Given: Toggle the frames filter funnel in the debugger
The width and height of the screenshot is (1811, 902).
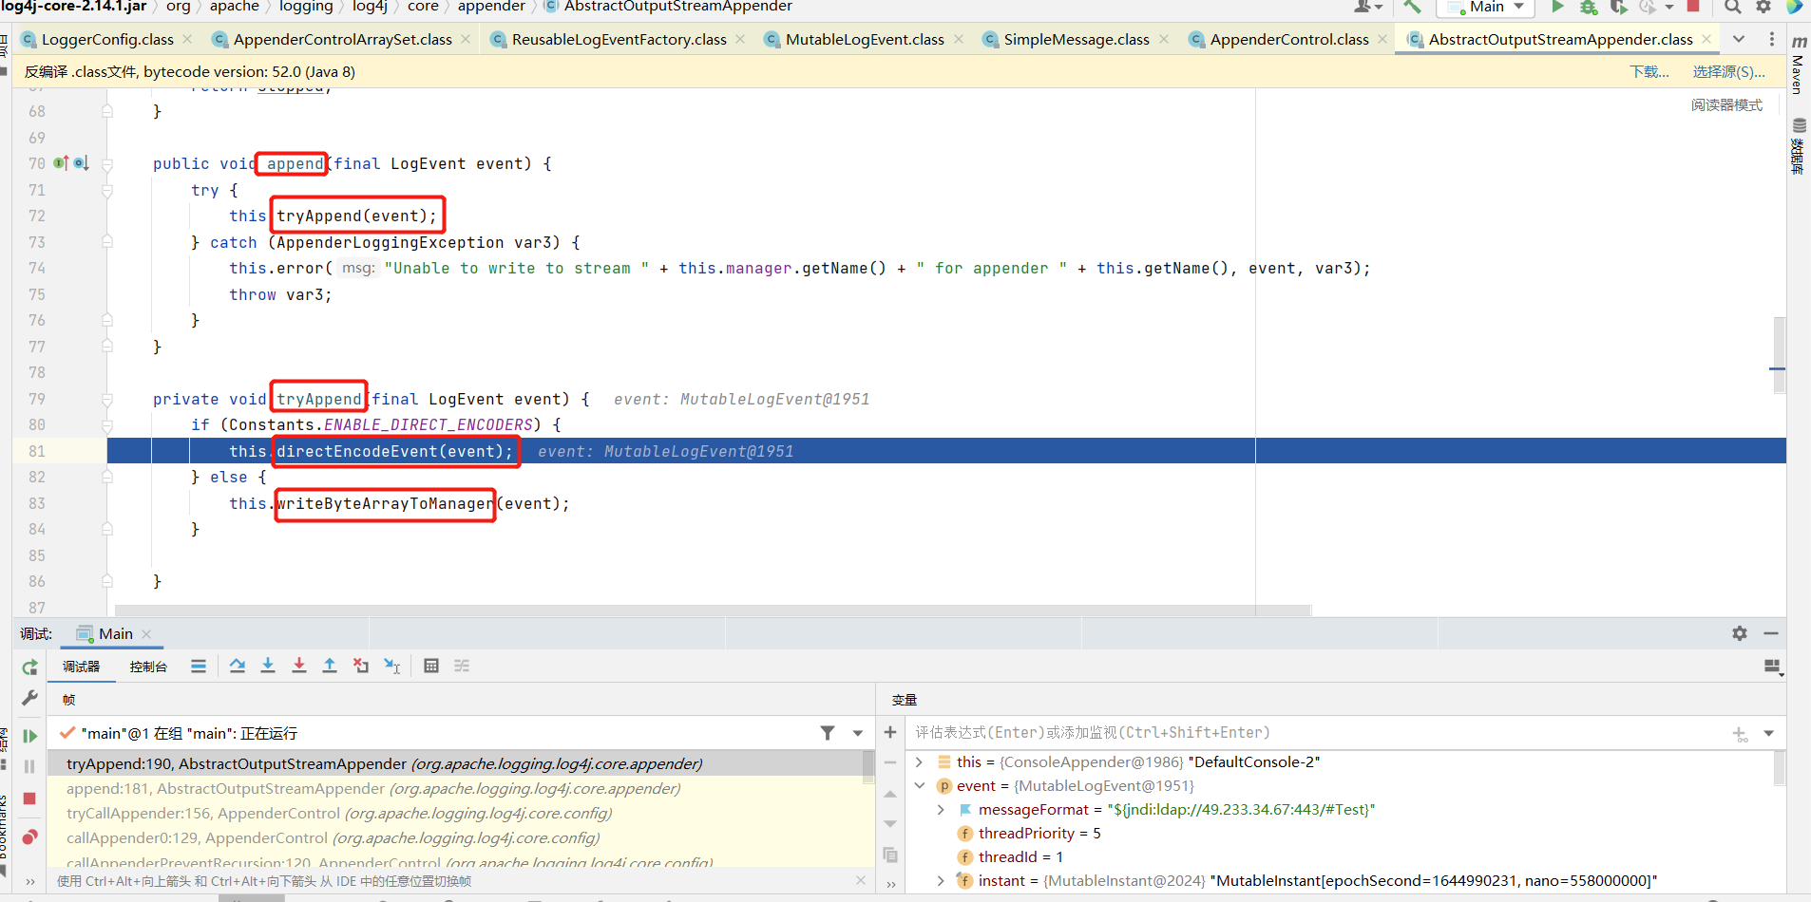Looking at the screenshot, I should coord(828,732).
